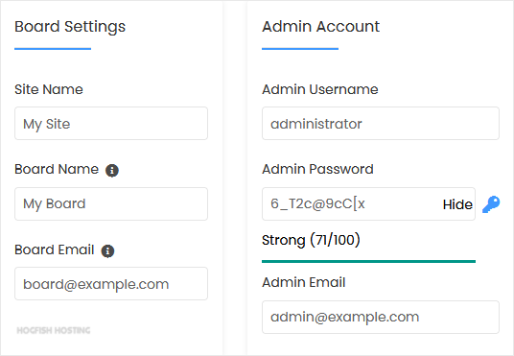Click the Hogfish Hosting watermark
Screen dimensions: 514x356
click(54, 330)
